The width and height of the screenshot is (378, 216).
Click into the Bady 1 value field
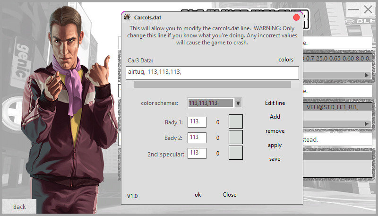point(197,122)
